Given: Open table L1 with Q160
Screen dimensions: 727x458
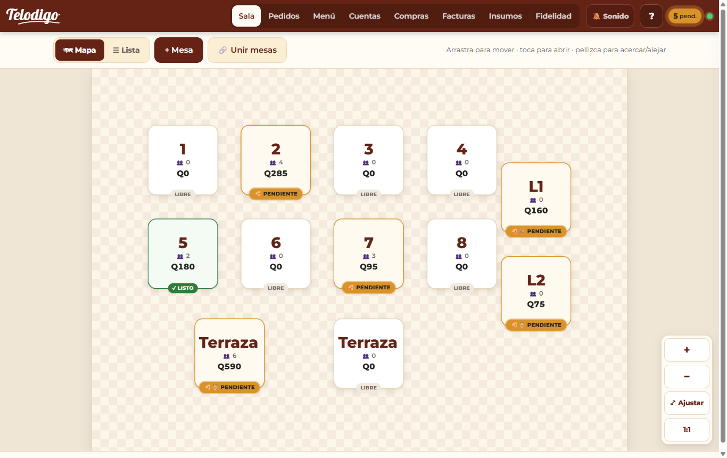Looking at the screenshot, I should pyautogui.click(x=536, y=197).
